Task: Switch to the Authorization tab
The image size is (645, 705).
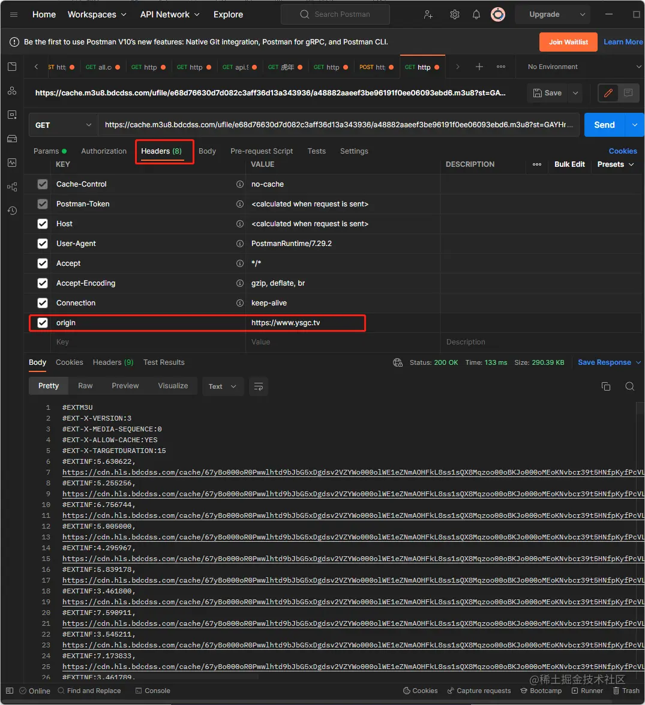Action: click(104, 151)
